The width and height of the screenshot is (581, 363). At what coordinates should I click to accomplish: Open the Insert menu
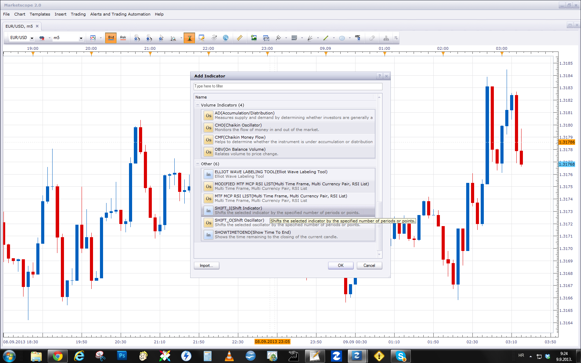click(61, 14)
